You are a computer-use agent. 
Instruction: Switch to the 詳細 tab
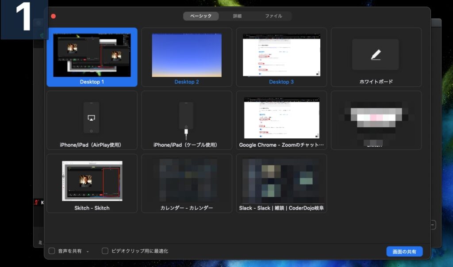[x=237, y=16]
